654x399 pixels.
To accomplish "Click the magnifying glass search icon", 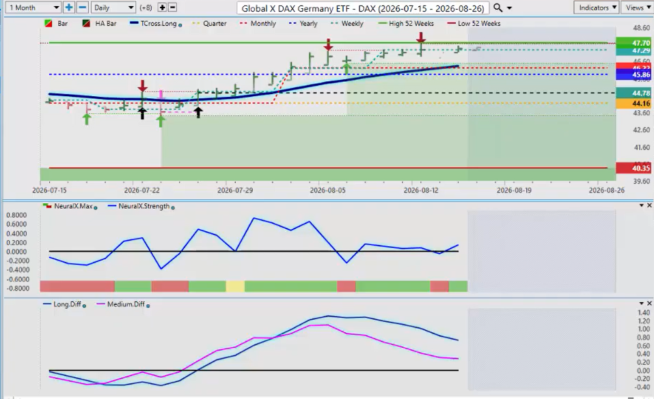I will (498, 8).
